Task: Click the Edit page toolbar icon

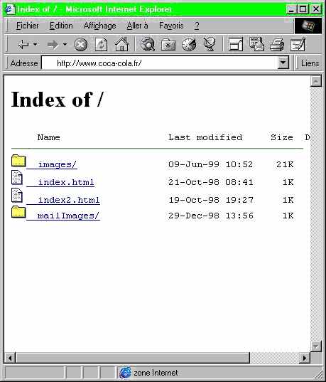Action: point(298,44)
